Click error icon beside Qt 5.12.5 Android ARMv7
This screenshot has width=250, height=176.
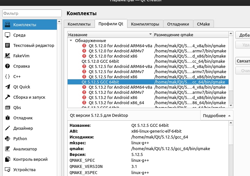[x=84, y=71]
